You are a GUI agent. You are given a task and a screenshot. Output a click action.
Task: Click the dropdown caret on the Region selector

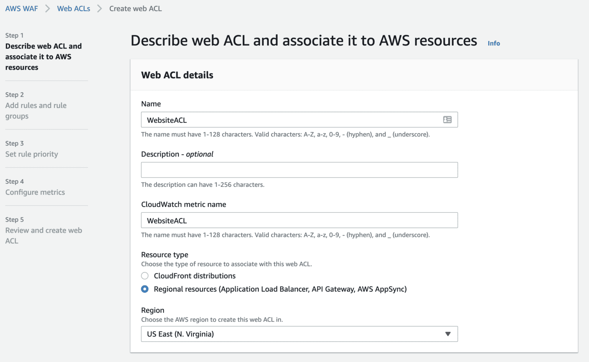(448, 334)
